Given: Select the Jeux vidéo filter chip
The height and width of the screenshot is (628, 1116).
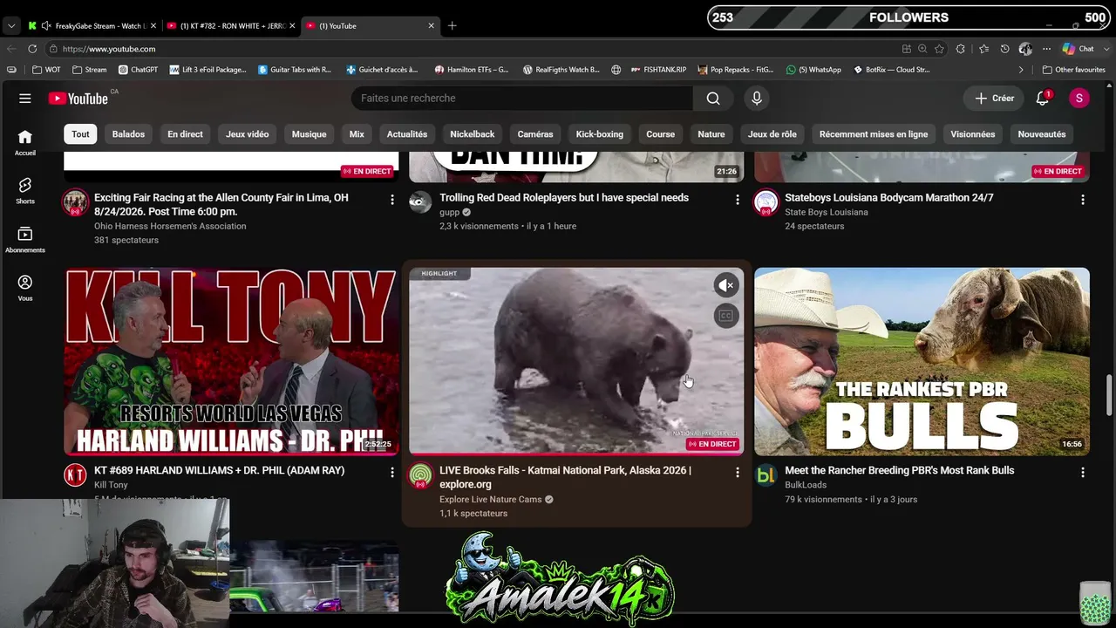Looking at the screenshot, I should [248, 134].
